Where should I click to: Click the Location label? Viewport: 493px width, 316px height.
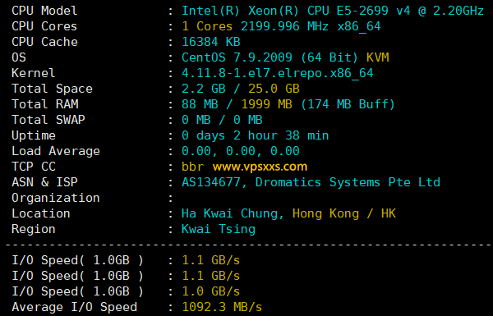[x=41, y=213]
